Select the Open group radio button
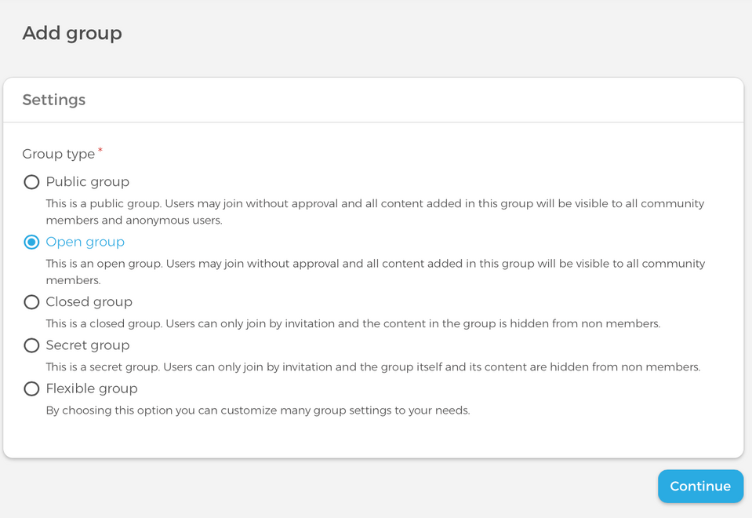Image resolution: width=752 pixels, height=518 pixels. coord(31,242)
